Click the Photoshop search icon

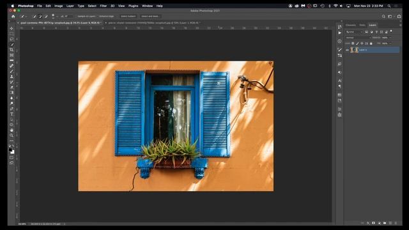pos(383,16)
